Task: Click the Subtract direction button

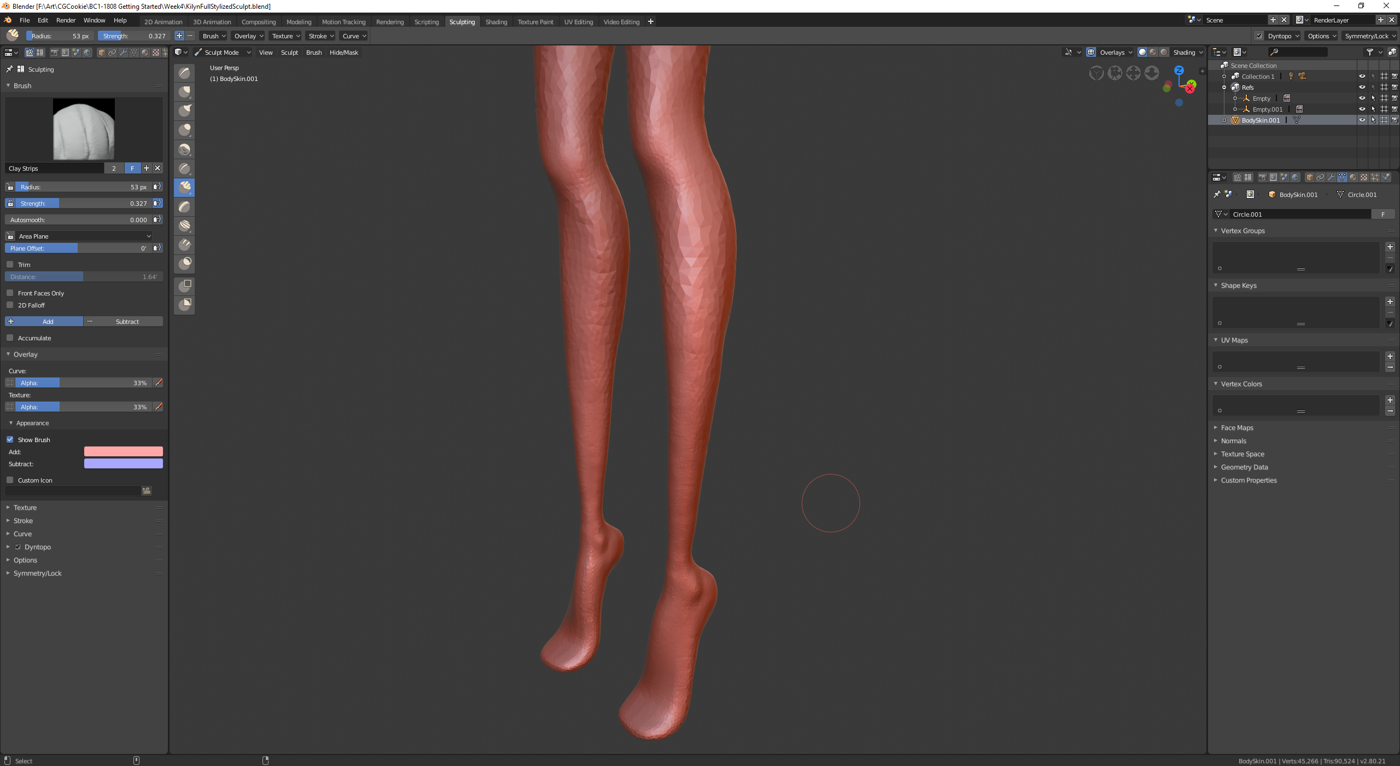Action: (124, 322)
